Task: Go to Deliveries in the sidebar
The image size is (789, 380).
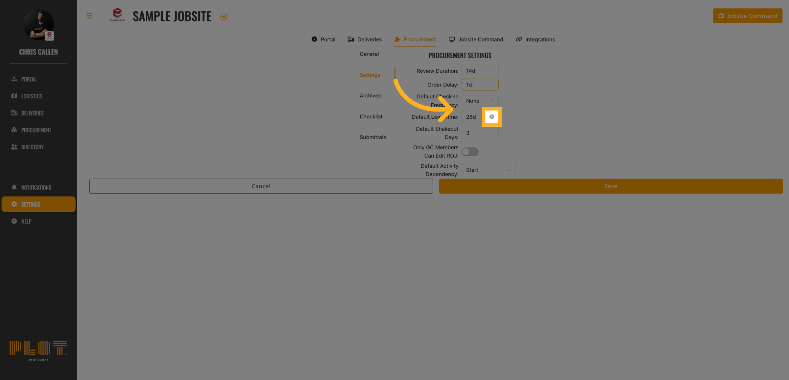Action: pyautogui.click(x=32, y=113)
